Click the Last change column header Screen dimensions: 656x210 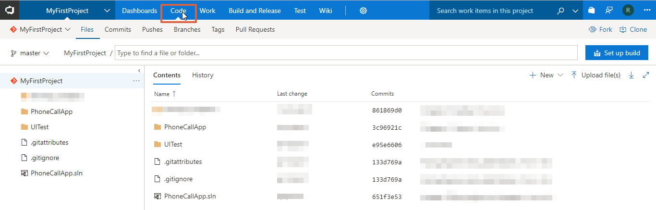click(x=292, y=94)
